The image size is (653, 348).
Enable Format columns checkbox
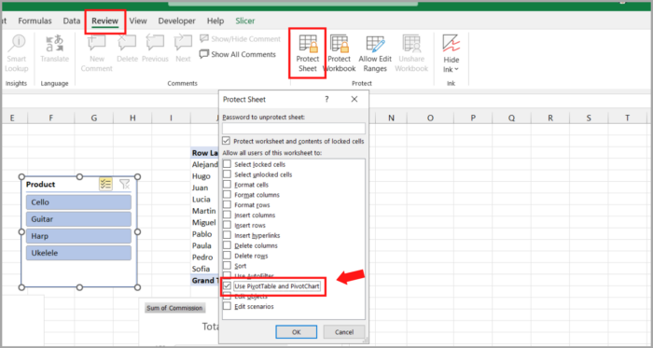click(227, 194)
